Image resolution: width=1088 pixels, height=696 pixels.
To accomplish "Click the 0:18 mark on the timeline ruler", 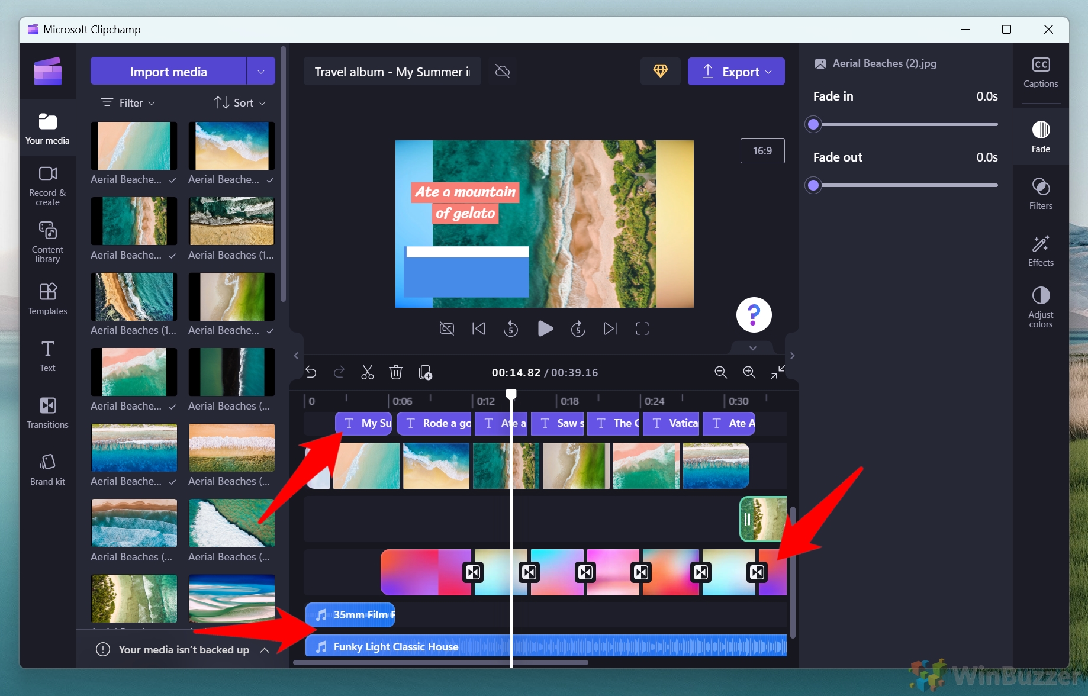I will pos(569,401).
